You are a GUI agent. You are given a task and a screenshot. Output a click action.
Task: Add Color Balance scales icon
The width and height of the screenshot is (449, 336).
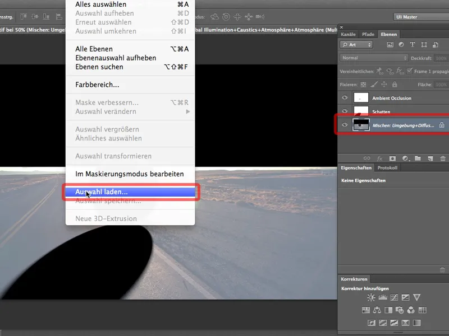pyautogui.click(x=377, y=310)
